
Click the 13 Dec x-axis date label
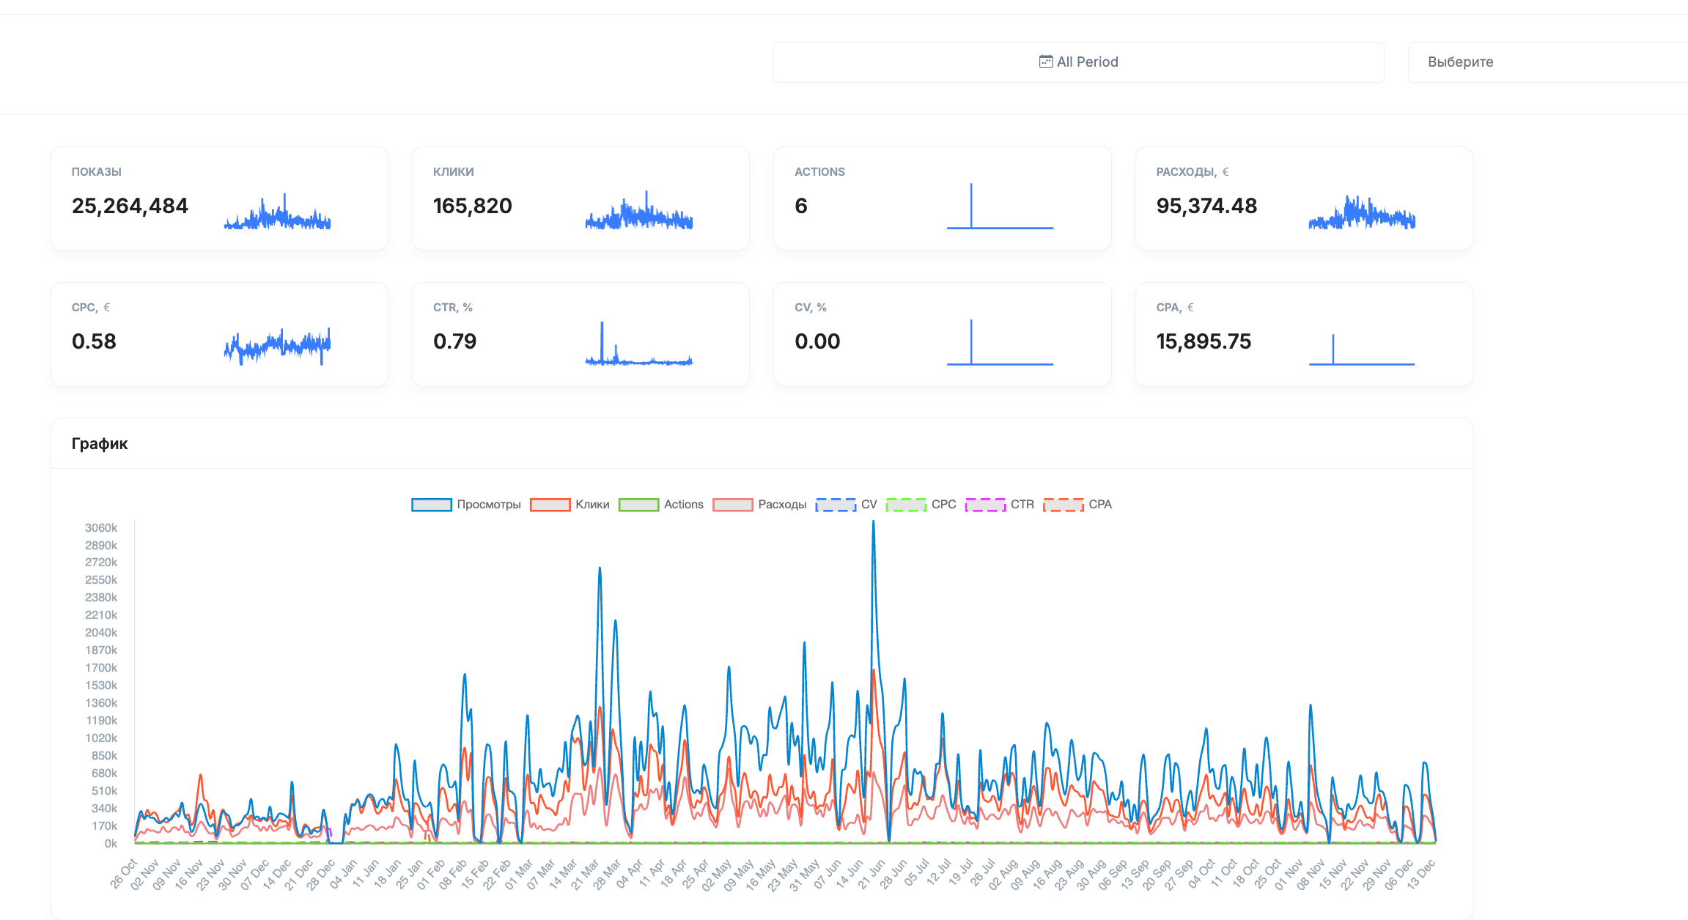[x=1420, y=874]
